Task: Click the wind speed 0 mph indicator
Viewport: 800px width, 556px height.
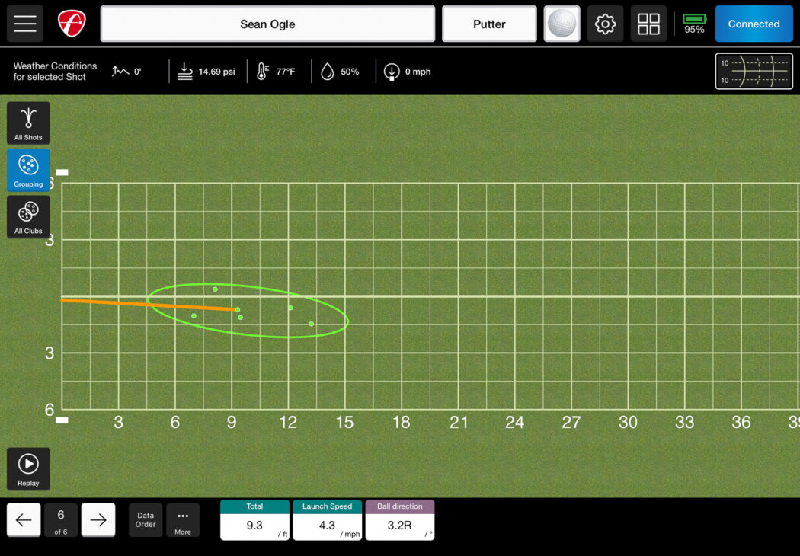Action: [x=406, y=71]
